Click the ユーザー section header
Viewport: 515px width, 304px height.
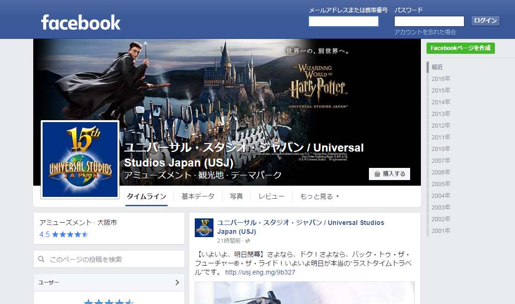pyautogui.click(x=109, y=282)
